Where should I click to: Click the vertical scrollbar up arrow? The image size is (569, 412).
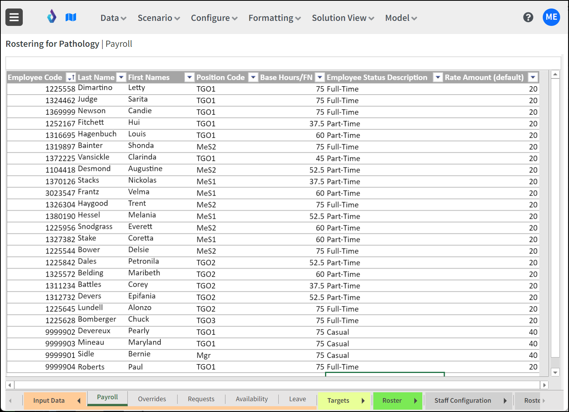[555, 74]
